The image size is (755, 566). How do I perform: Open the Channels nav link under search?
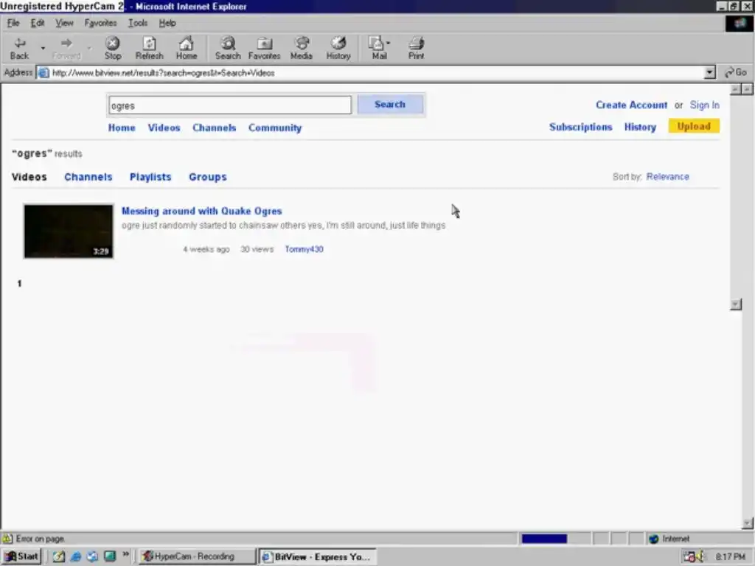(x=215, y=127)
